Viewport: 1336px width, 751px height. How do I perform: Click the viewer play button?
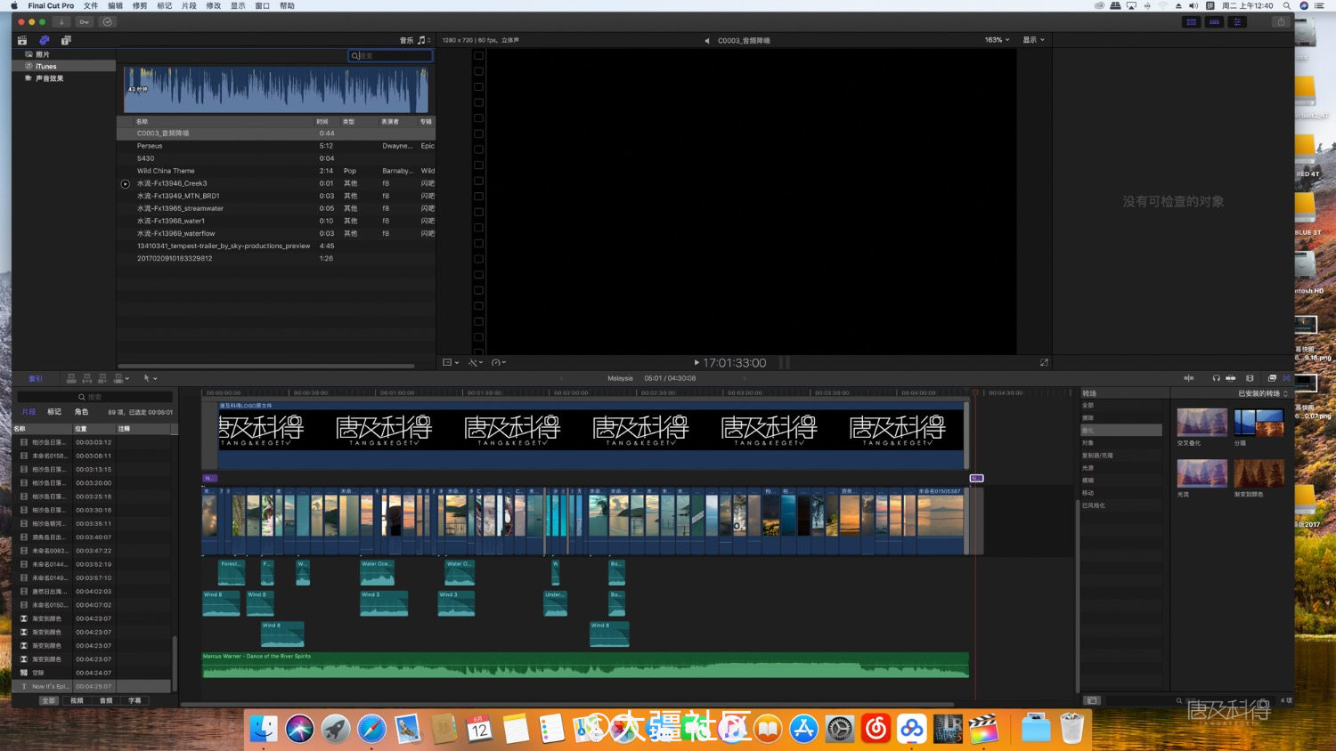[697, 362]
